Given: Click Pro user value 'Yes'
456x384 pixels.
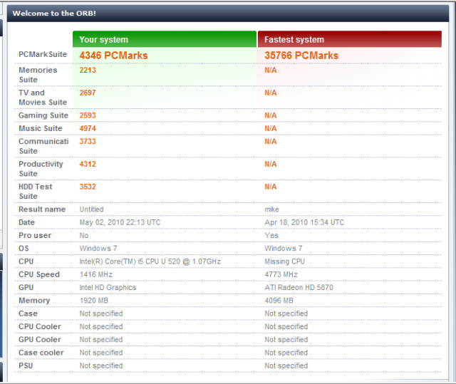Looking at the screenshot, I should tap(271, 235).
